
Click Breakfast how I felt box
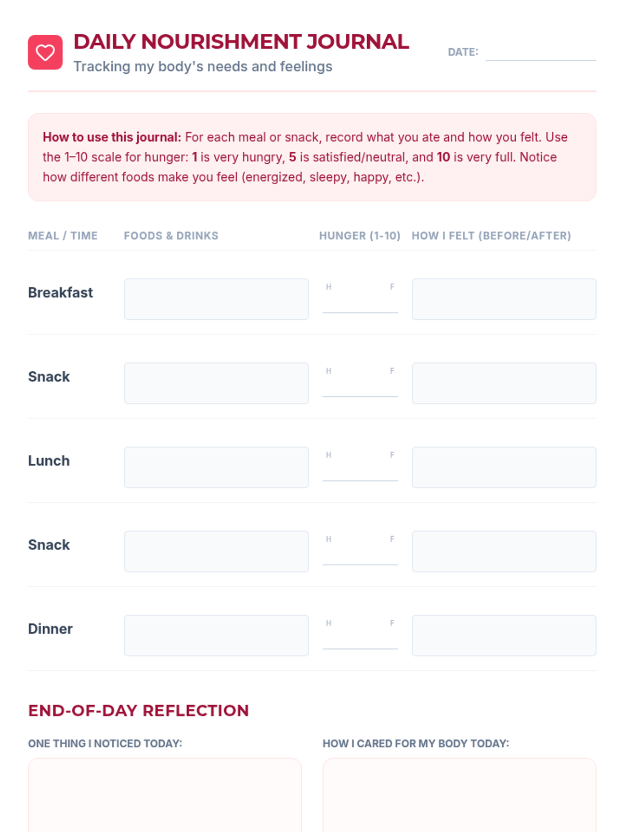(503, 299)
